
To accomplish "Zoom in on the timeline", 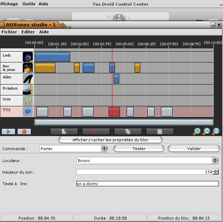I will [x=197, y=131].
